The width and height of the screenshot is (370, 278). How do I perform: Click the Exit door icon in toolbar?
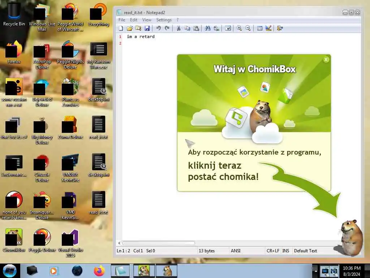tap(280, 28)
